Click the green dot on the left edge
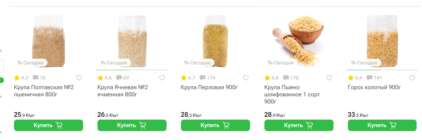This screenshot has width=422, height=140. 1,80
